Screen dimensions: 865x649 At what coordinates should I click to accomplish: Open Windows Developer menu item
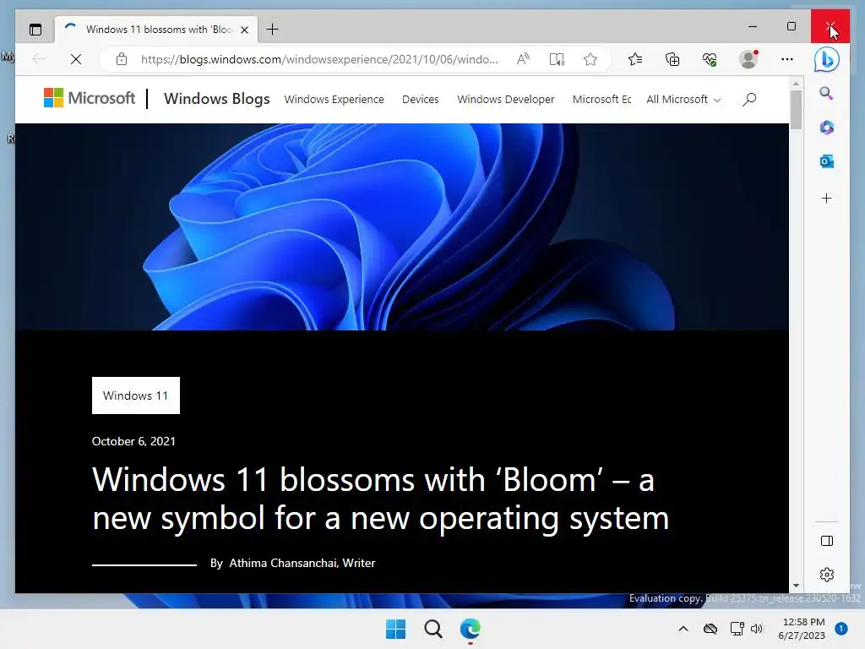pos(506,100)
